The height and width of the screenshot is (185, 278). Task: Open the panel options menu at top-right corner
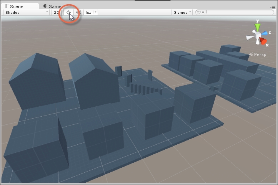click(273, 7)
